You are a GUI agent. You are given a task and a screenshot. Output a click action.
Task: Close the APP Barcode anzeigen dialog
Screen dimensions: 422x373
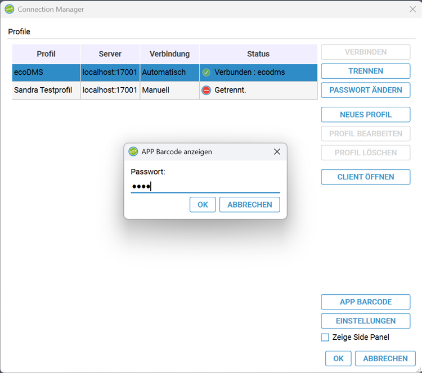point(277,152)
